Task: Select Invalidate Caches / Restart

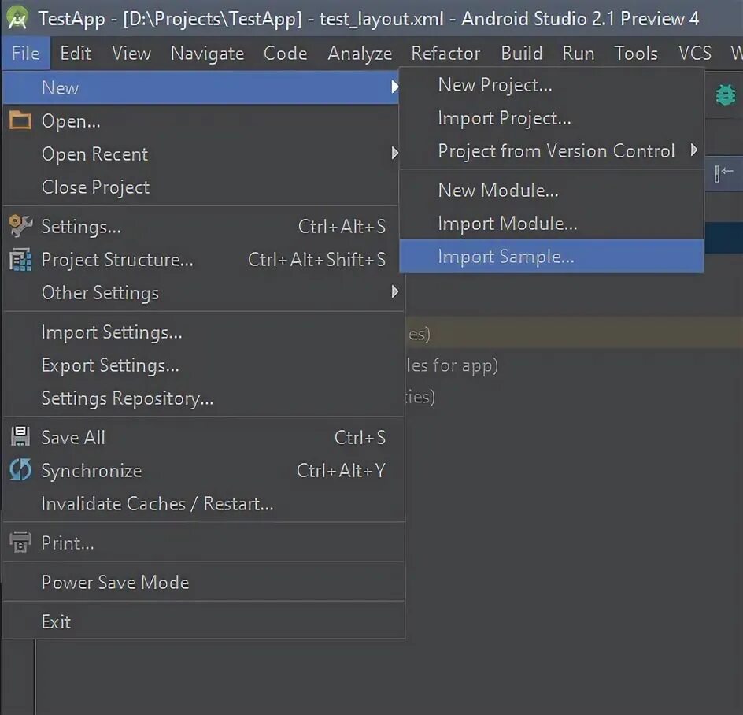Action: click(157, 503)
